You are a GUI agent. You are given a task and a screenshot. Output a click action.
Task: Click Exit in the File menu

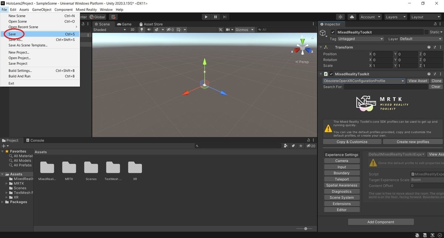(x=40, y=83)
